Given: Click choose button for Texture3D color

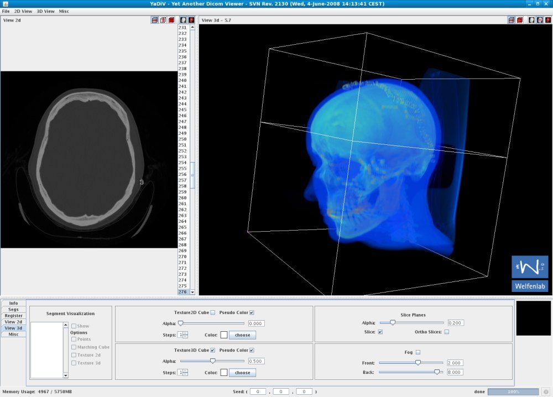Looking at the screenshot, I should coord(242,373).
